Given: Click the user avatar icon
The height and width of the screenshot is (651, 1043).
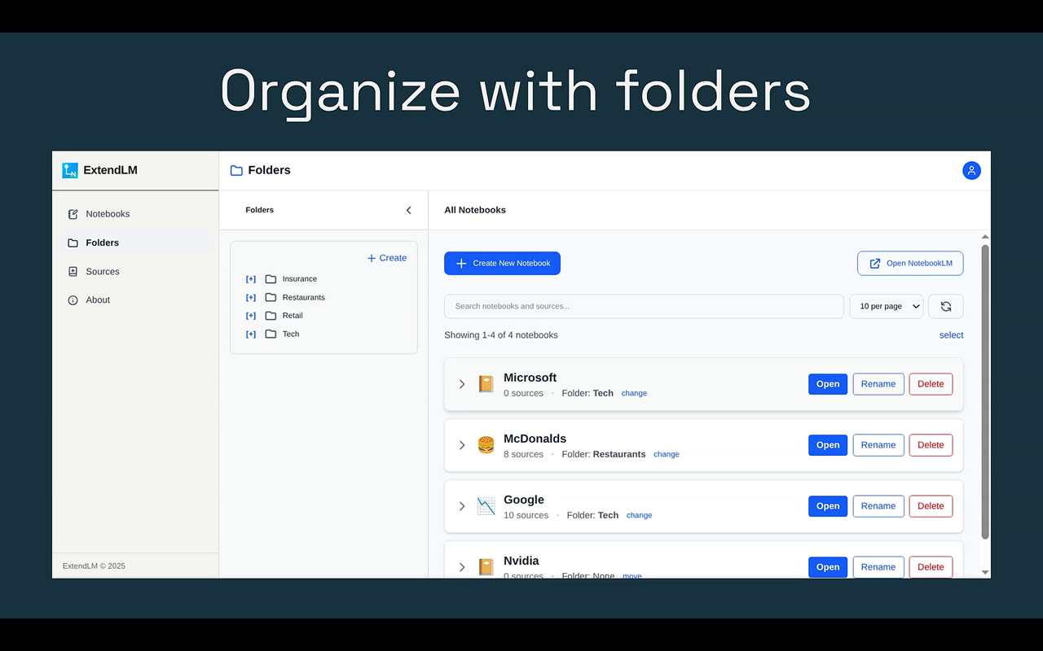Looking at the screenshot, I should 971,170.
